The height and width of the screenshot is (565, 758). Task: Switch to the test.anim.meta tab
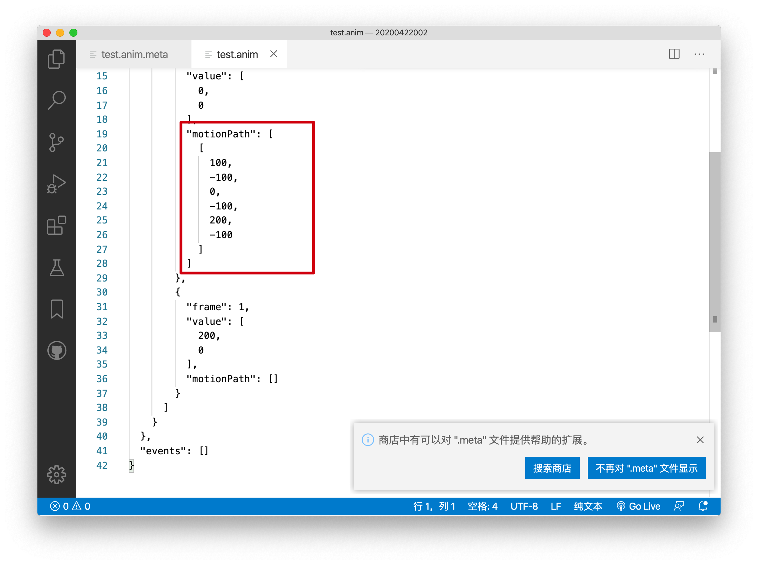[x=134, y=54]
